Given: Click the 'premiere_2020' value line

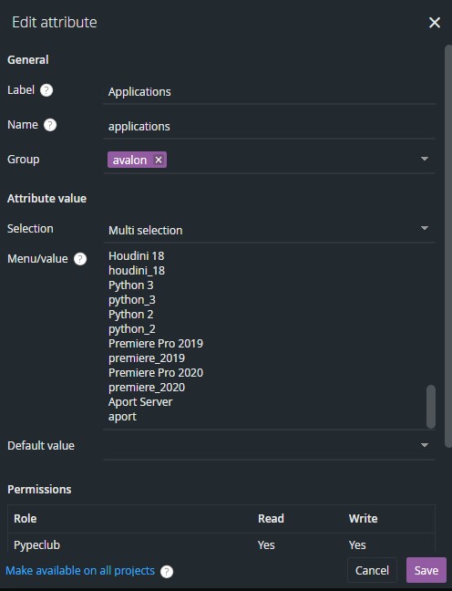Looking at the screenshot, I should [147, 388].
